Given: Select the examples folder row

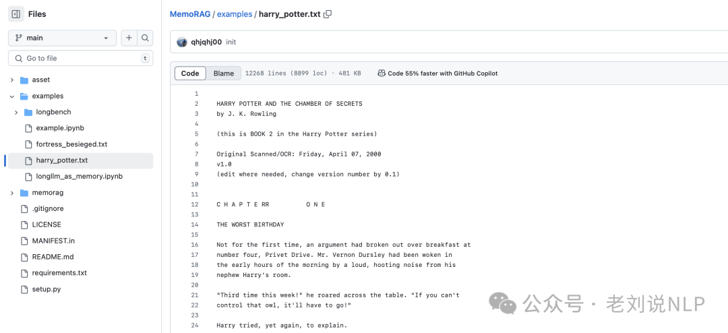Looking at the screenshot, I should 81,96.
